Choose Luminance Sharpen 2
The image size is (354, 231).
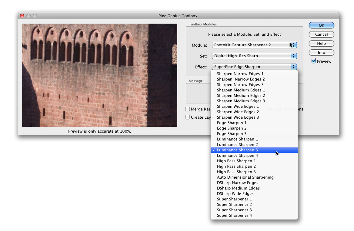pos(254,144)
